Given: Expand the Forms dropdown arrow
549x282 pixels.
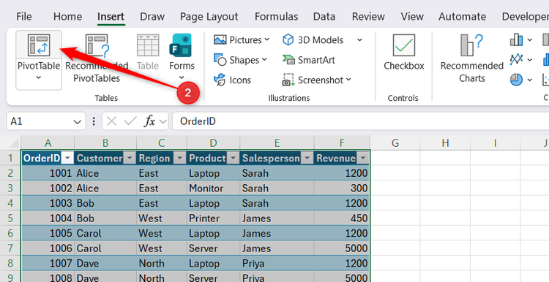Looking at the screenshot, I should [182, 77].
